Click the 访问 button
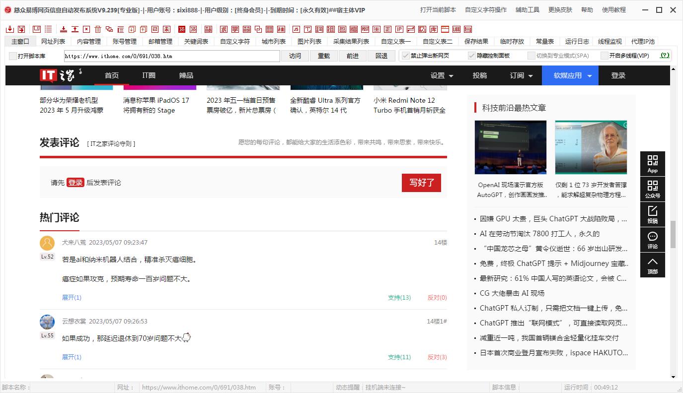683x393 pixels. point(295,56)
